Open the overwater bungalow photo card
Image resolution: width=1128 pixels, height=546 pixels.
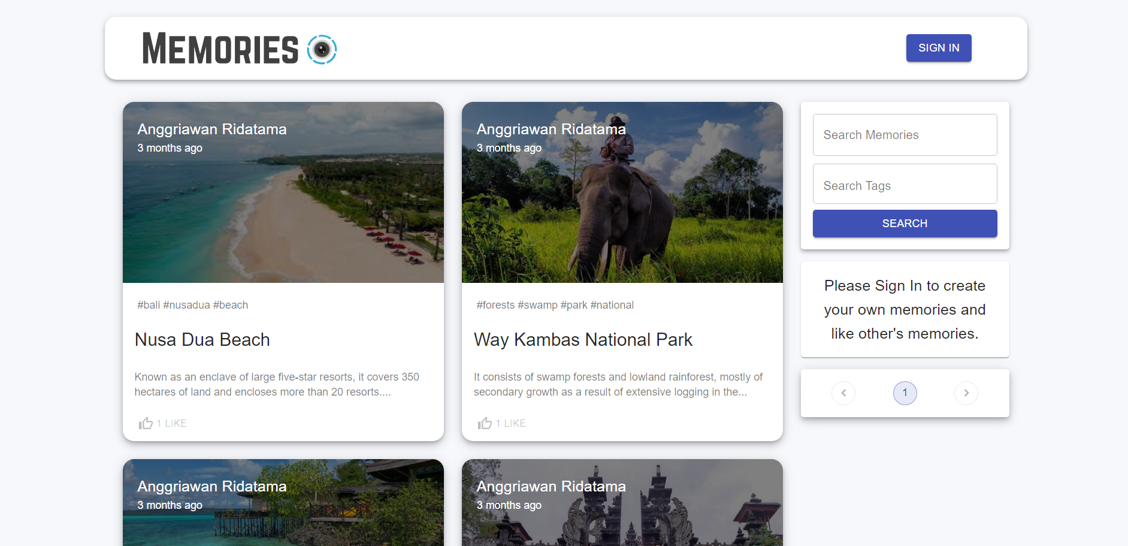click(x=283, y=503)
